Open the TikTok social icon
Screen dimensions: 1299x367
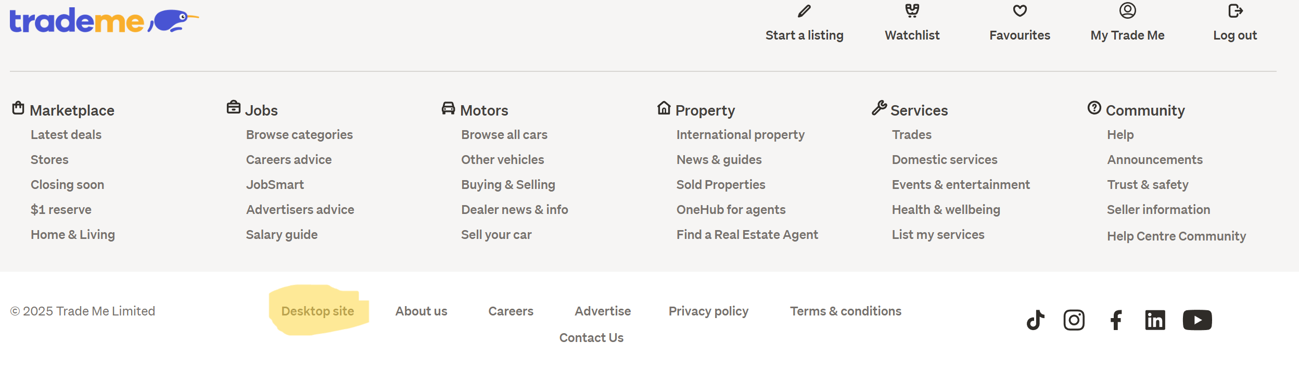[x=1035, y=320]
